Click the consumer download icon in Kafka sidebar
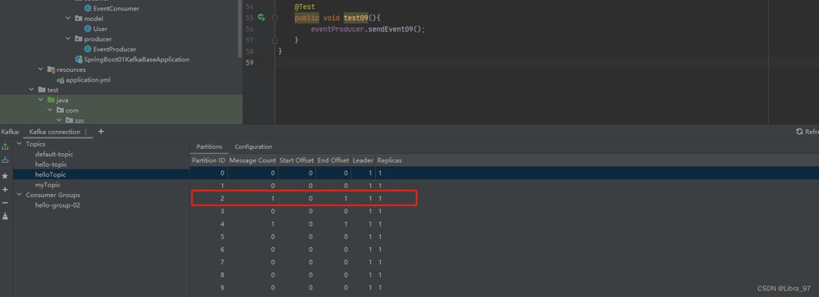The image size is (819, 297). point(5,160)
